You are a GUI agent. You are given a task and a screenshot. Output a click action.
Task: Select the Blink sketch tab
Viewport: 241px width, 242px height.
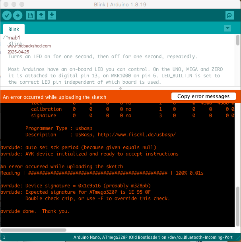(14, 29)
